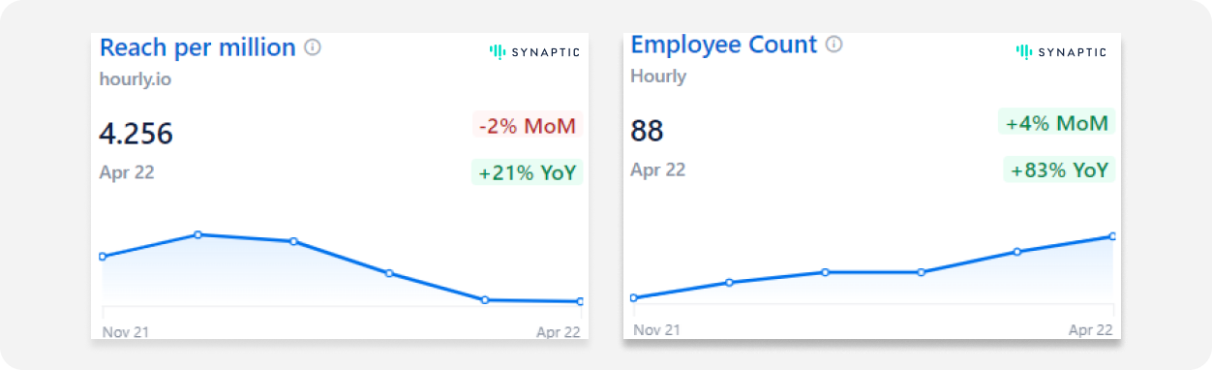
Task: Click Synaptic logo on Reach per million card
Action: [x=534, y=52]
